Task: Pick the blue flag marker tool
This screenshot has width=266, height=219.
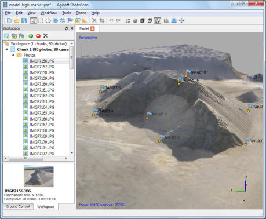Action: coord(70,20)
